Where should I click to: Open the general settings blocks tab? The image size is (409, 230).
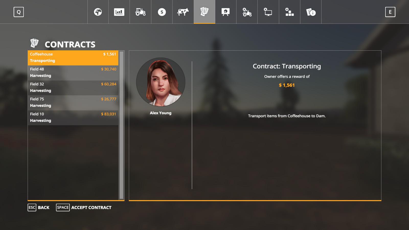coord(289,12)
